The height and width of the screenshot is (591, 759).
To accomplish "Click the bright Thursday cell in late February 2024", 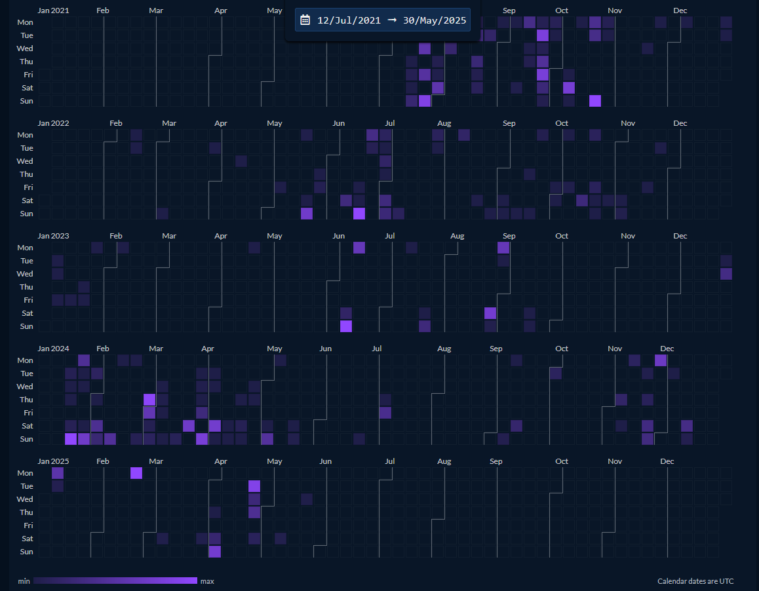I will click(149, 399).
